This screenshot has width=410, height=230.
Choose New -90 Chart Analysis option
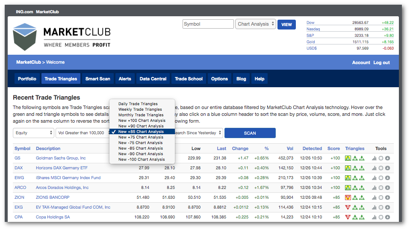click(142, 154)
